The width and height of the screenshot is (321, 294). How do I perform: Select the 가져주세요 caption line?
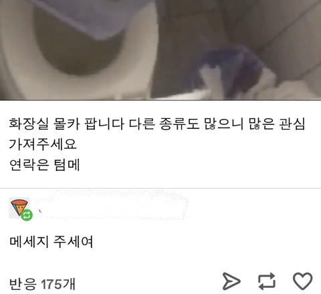(43, 144)
